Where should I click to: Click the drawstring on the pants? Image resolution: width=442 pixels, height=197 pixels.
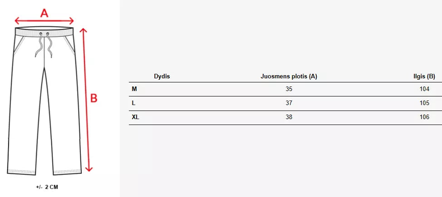tap(44, 46)
